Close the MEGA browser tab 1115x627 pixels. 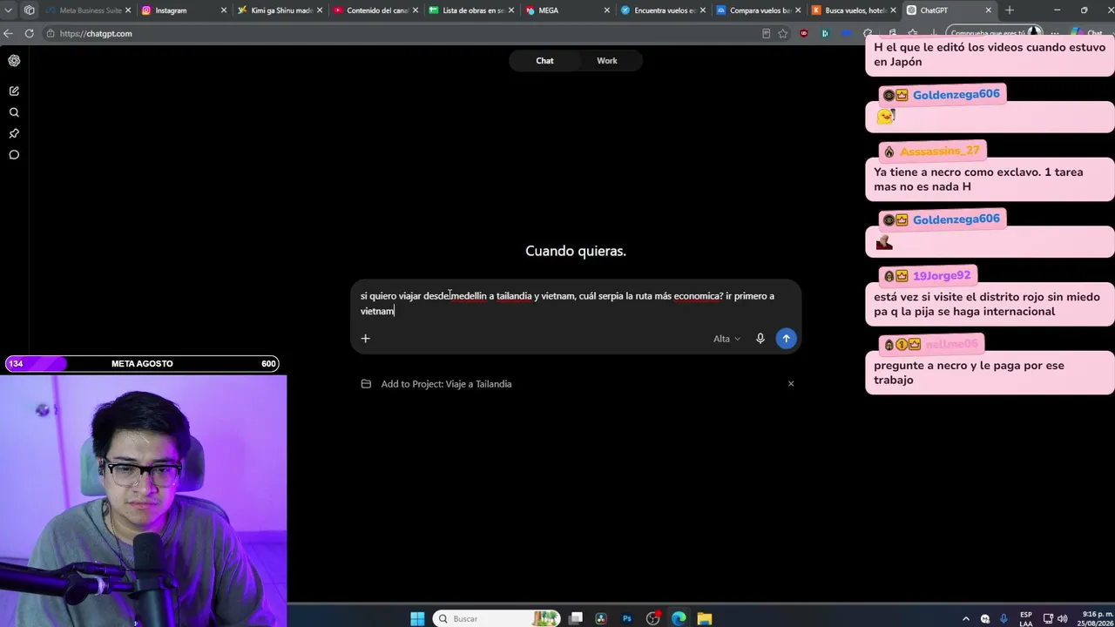tap(606, 10)
